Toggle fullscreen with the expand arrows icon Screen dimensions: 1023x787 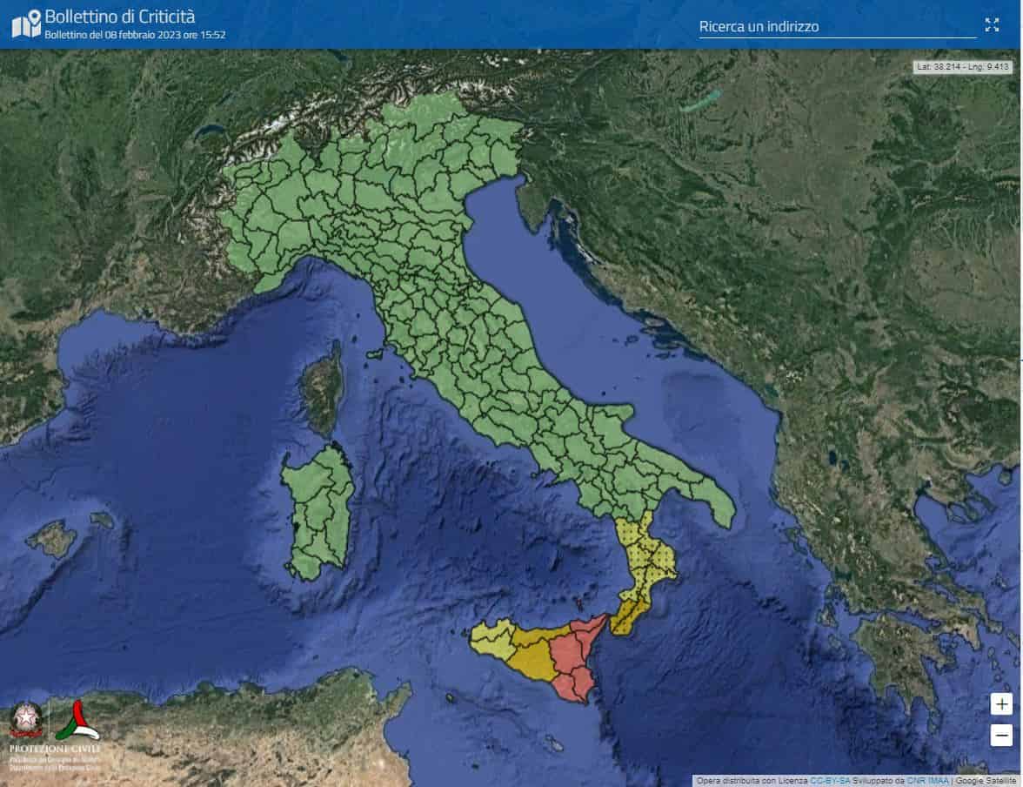tap(992, 25)
